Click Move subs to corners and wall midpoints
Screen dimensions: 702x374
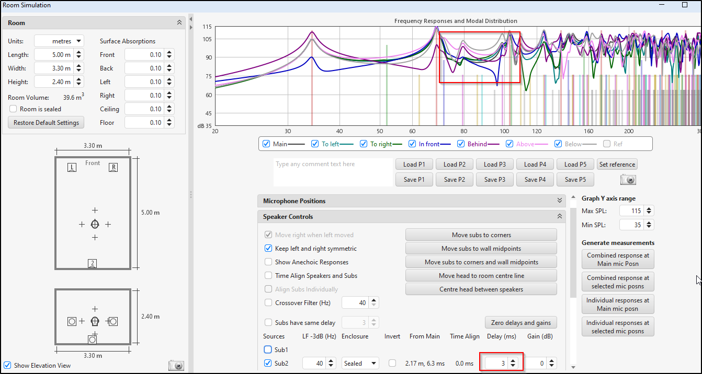coord(481,262)
